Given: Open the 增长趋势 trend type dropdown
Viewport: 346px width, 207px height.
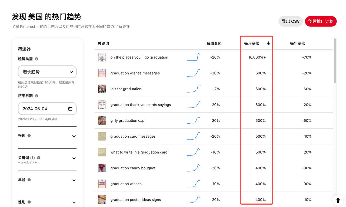Looking at the screenshot, I should tap(47, 72).
